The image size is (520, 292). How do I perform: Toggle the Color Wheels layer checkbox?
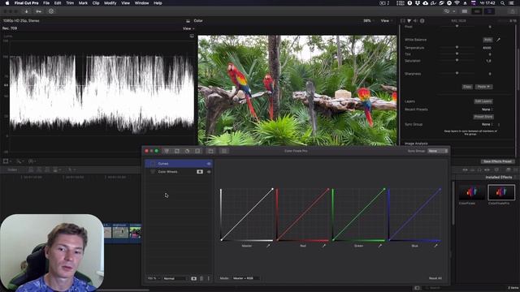pyautogui.click(x=153, y=172)
